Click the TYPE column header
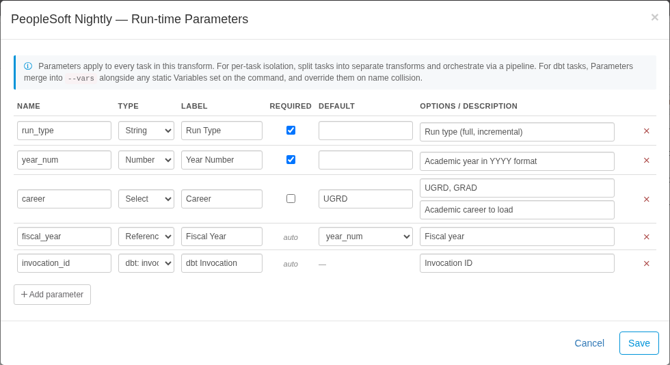Screen dimensions: 670x365 click(129, 106)
